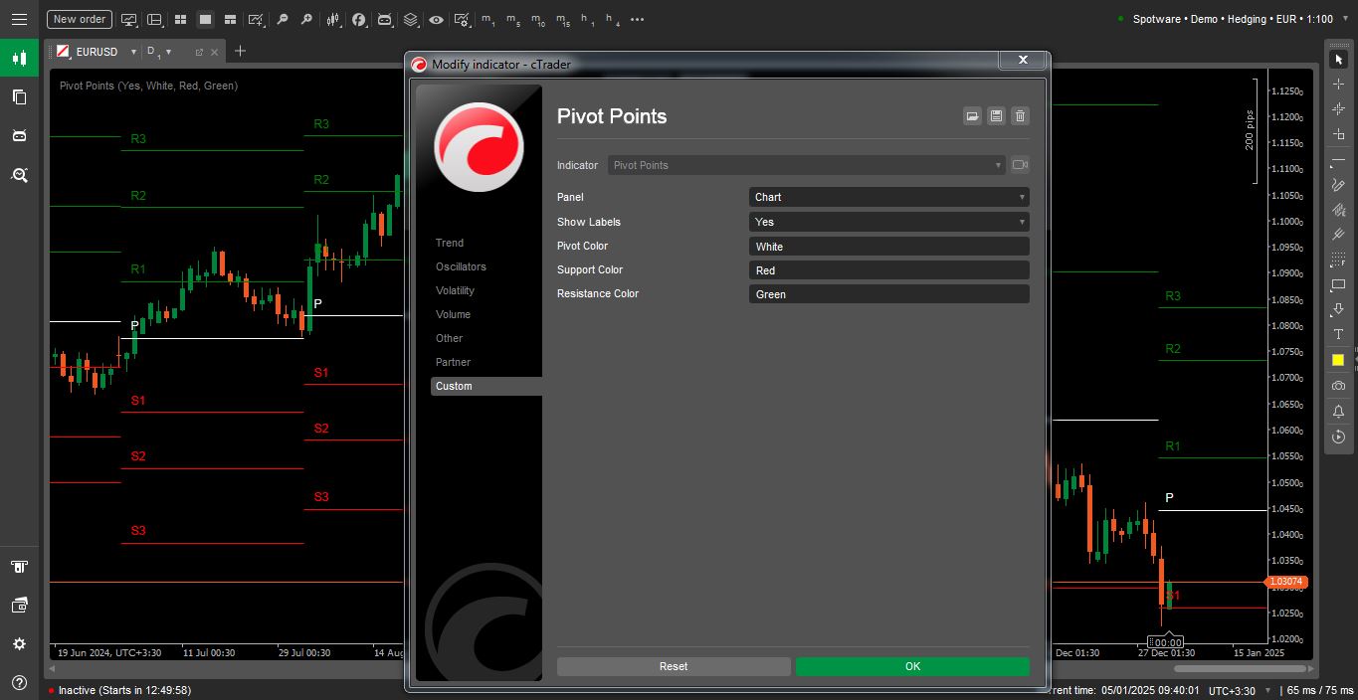1358x700 pixels.
Task: Toggle chart elements visibility with the eye icon
Action: tap(436, 19)
